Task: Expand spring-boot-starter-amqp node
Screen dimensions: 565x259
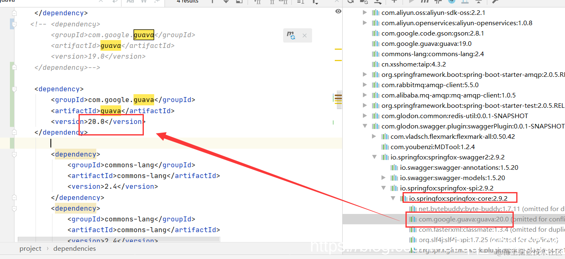Action: point(365,75)
